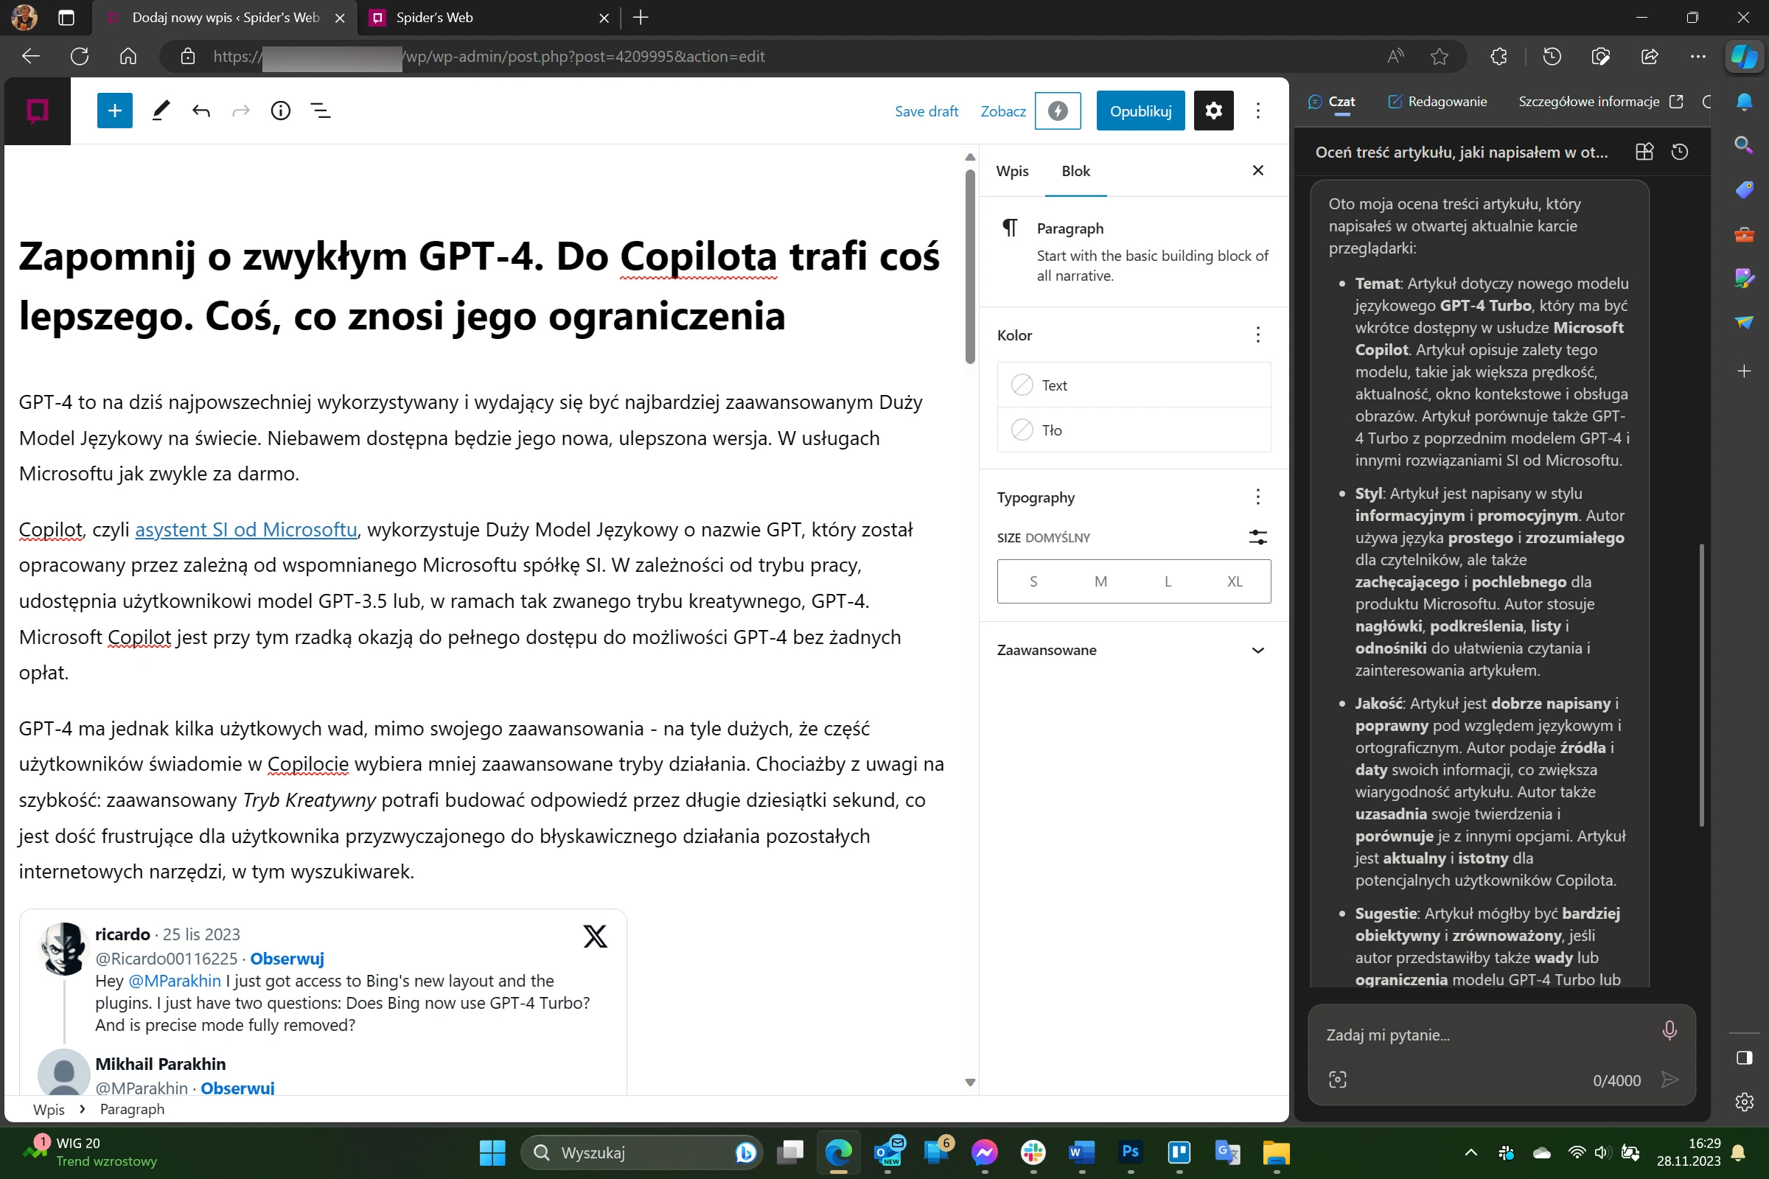1769x1179 pixels.
Task: Close the block settings sidebar
Action: click(x=1257, y=171)
